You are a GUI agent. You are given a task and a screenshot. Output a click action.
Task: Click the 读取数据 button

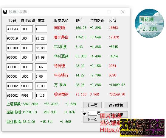point(116,105)
